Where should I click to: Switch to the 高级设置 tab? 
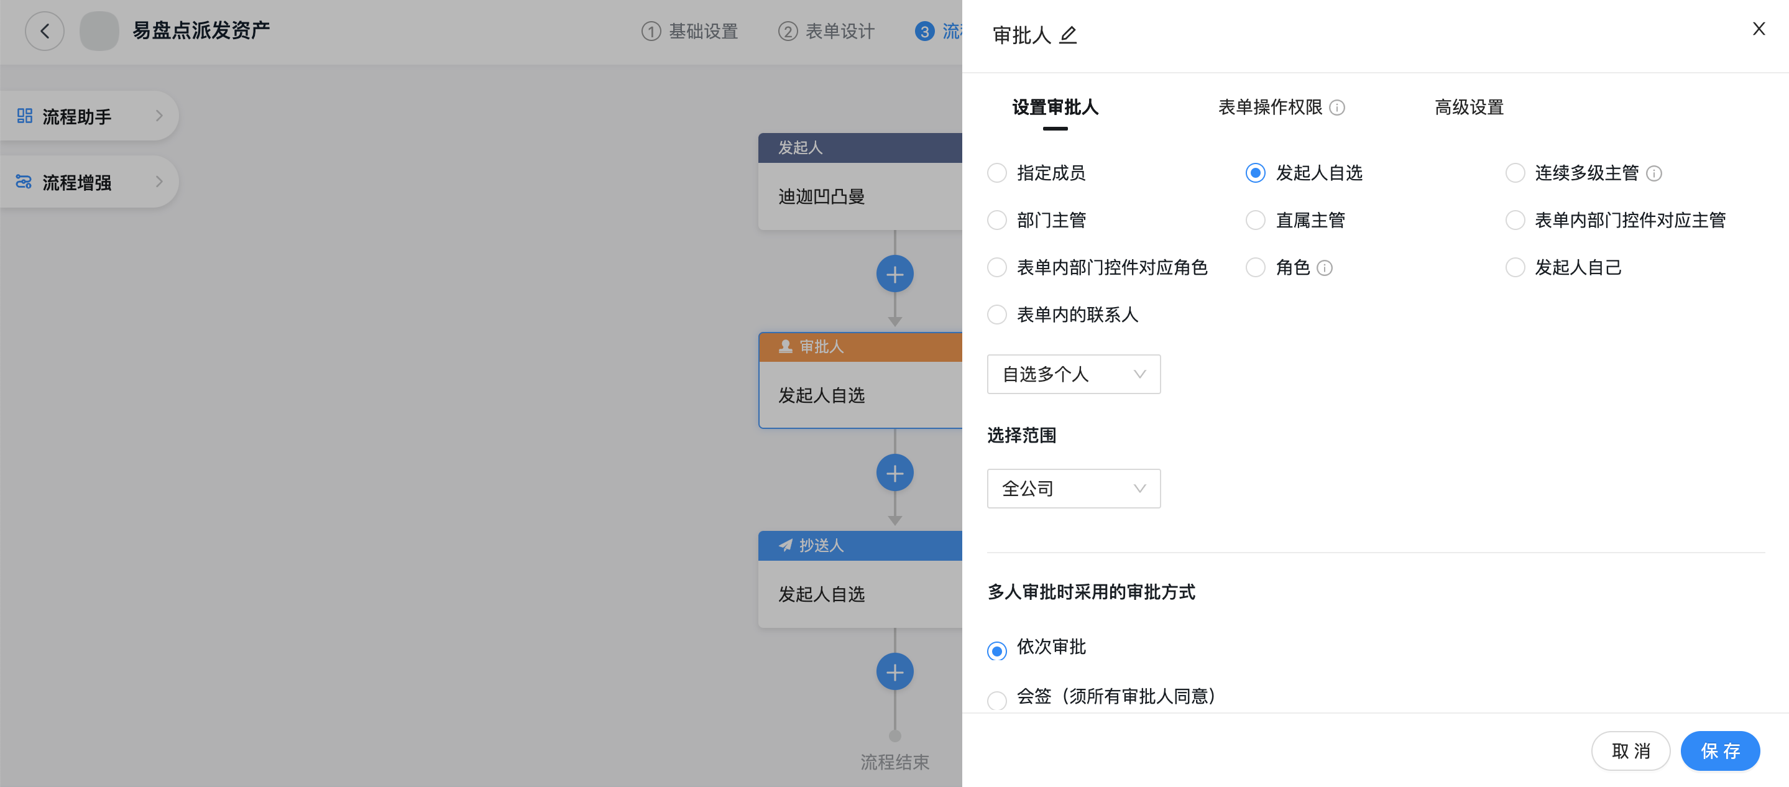pyautogui.click(x=1469, y=108)
